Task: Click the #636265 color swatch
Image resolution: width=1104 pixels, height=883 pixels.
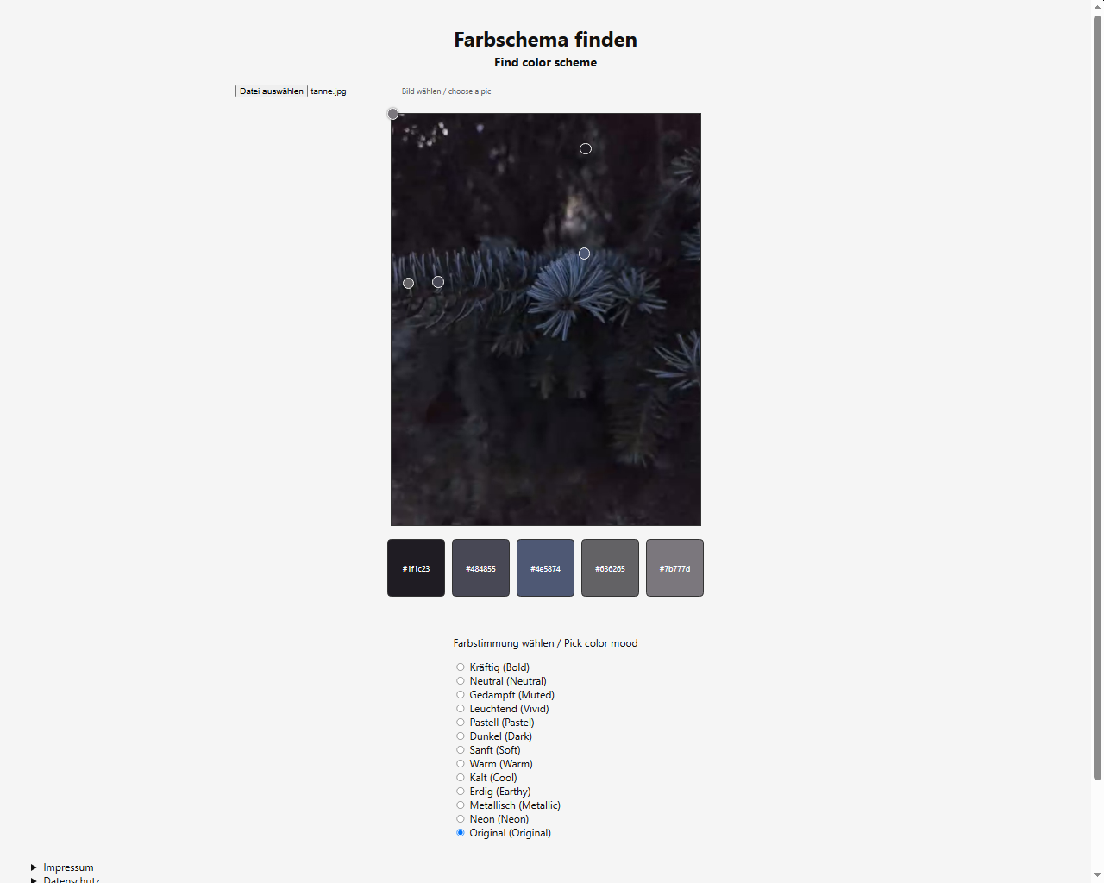Action: click(610, 568)
